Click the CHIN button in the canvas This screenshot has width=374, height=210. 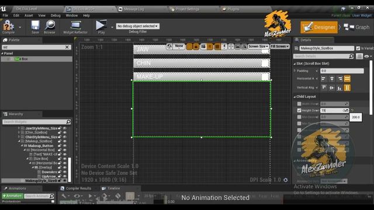[202, 63]
